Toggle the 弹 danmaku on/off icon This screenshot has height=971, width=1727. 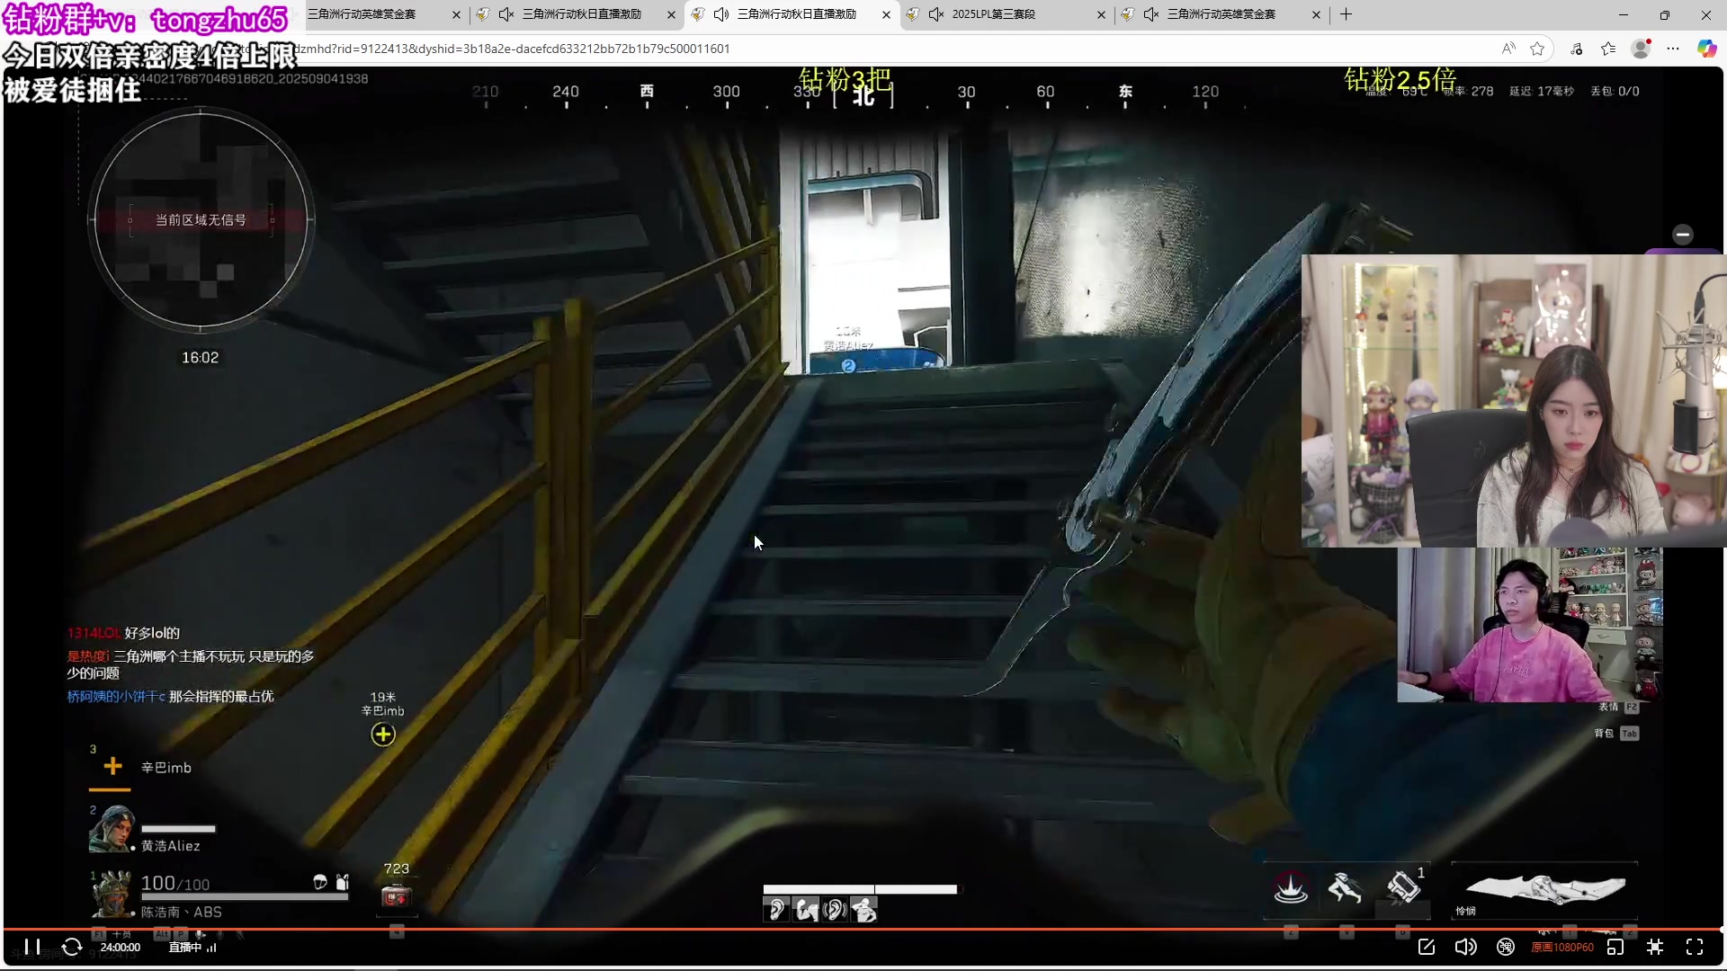point(1506,947)
